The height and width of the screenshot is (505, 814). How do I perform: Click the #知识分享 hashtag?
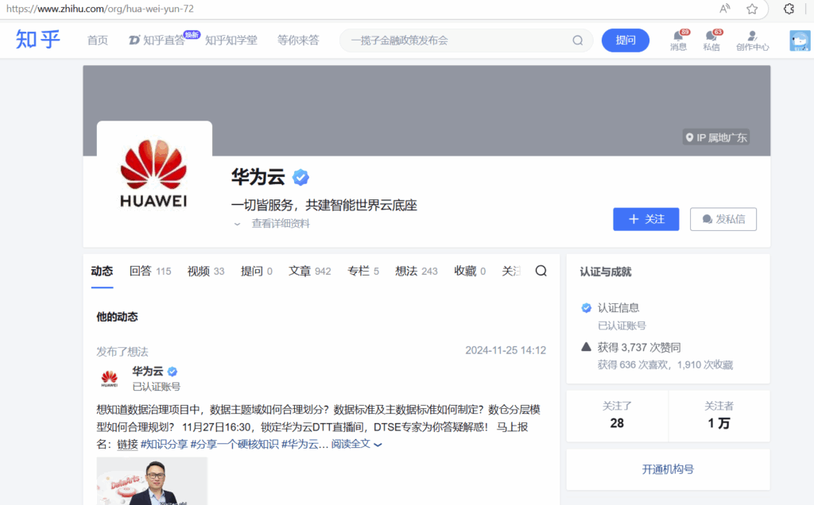pyautogui.click(x=164, y=445)
